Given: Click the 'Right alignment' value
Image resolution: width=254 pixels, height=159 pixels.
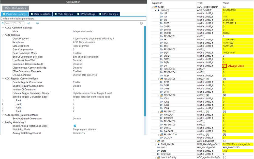Looking at the screenshot, I should pos(81,46).
